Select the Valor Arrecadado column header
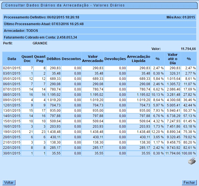Viewport: 199px width, 186px height. point(93,59)
